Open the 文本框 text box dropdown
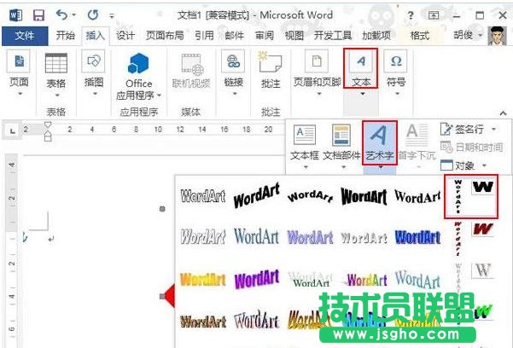The height and width of the screenshot is (348, 513). pyautogui.click(x=305, y=146)
